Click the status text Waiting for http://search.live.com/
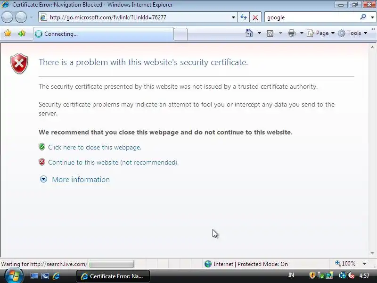377x283 pixels. pos(44,264)
